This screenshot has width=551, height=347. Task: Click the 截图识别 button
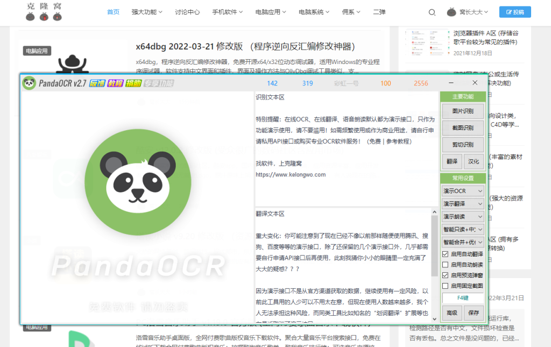(x=463, y=128)
